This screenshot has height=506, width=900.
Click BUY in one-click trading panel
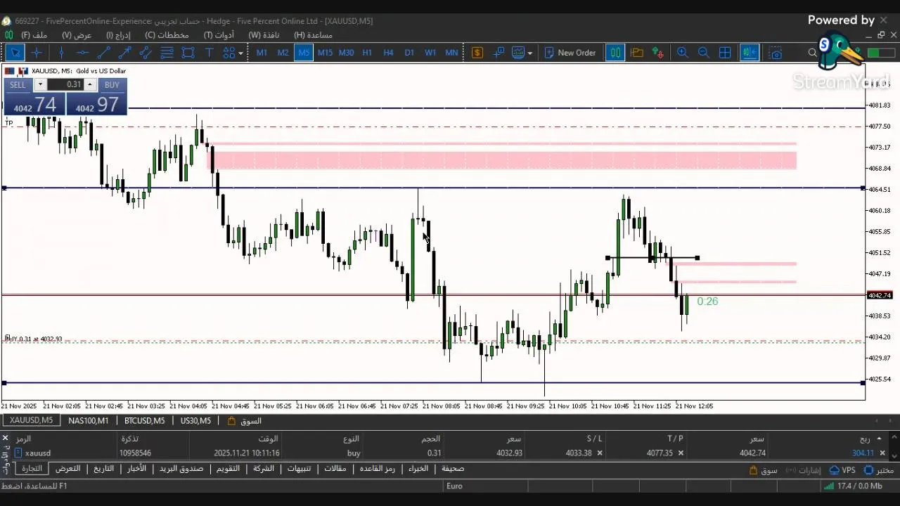[112, 85]
